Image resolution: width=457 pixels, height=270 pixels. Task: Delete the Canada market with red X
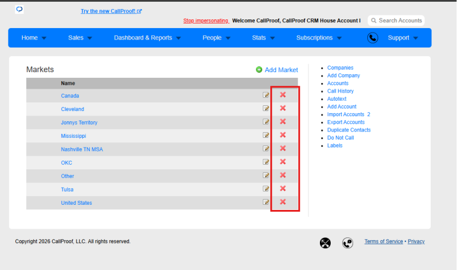283,95
